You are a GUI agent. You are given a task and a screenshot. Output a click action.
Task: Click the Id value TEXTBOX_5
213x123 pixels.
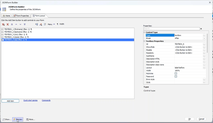click(179, 44)
